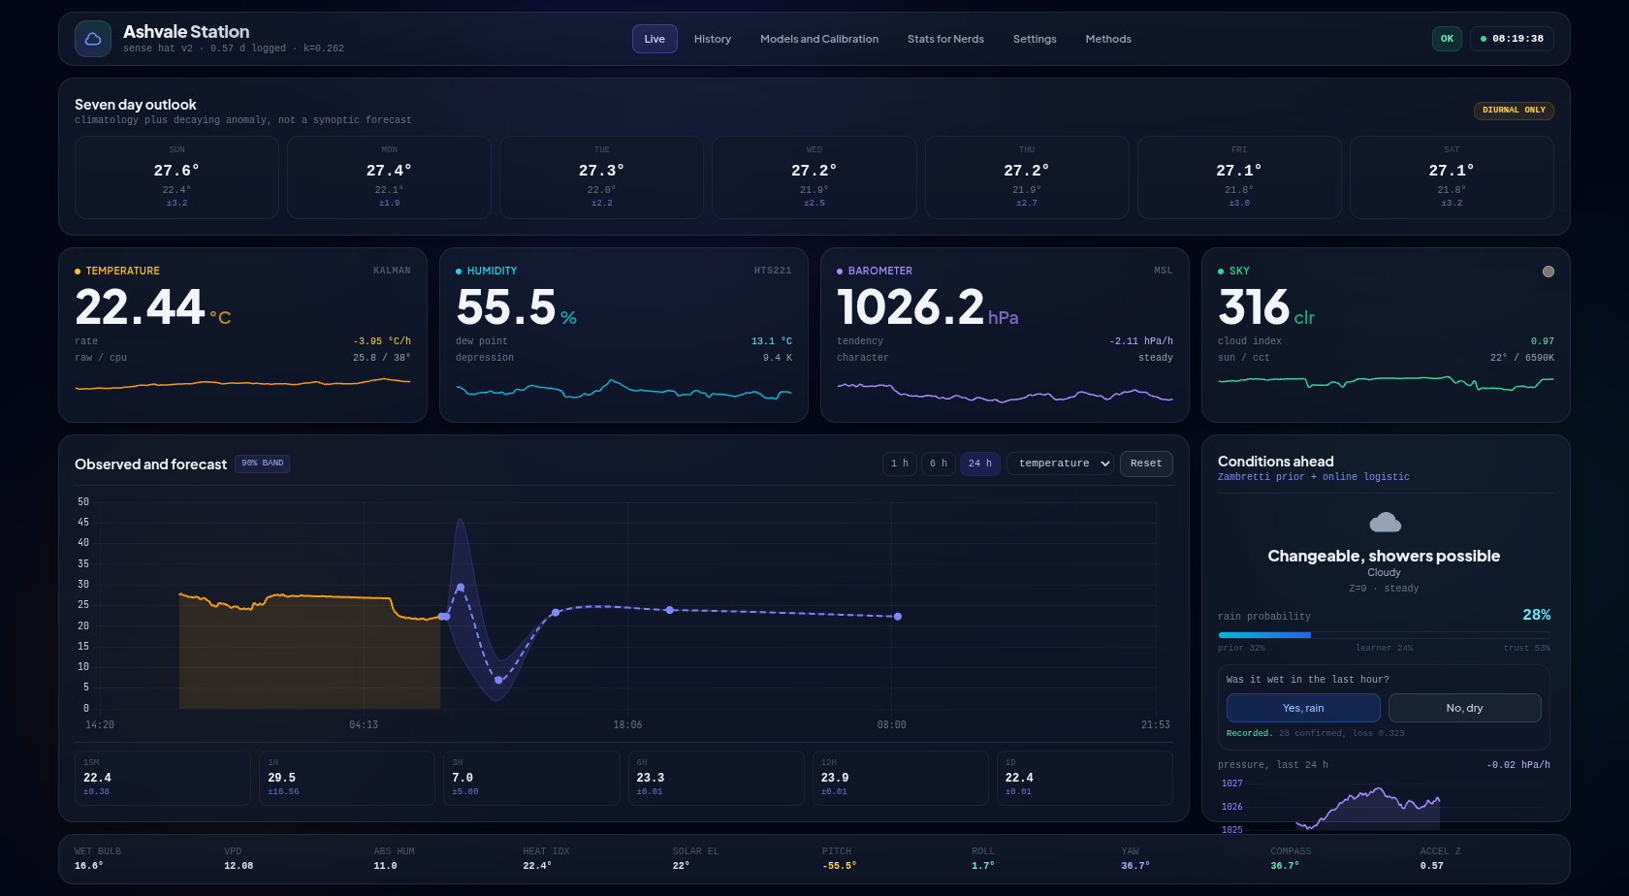Select the 1 h time range
This screenshot has height=896, width=1629.
coord(900,464)
